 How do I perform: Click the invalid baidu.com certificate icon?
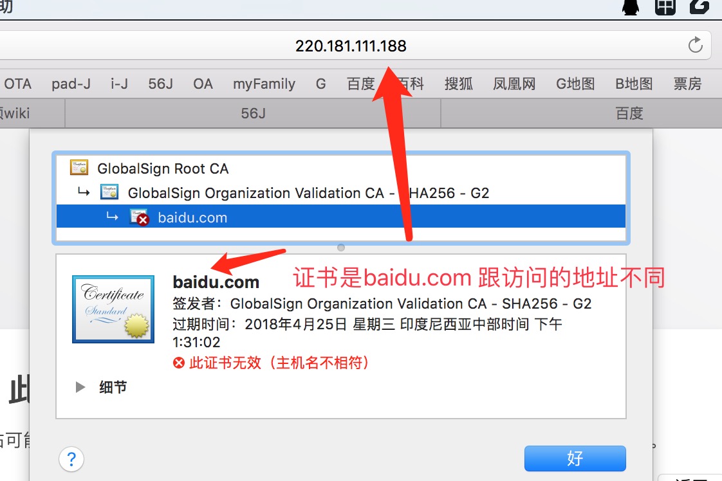pyautogui.click(x=139, y=217)
